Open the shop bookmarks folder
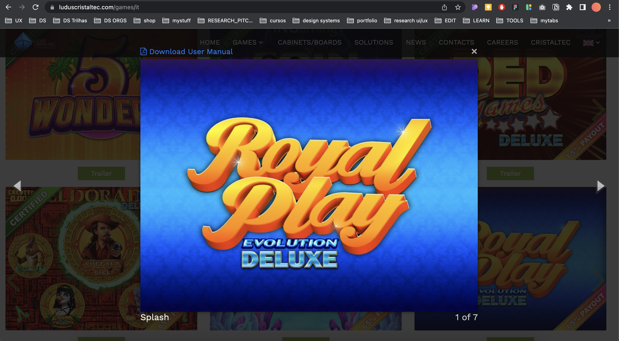This screenshot has width=619, height=341. click(x=144, y=20)
